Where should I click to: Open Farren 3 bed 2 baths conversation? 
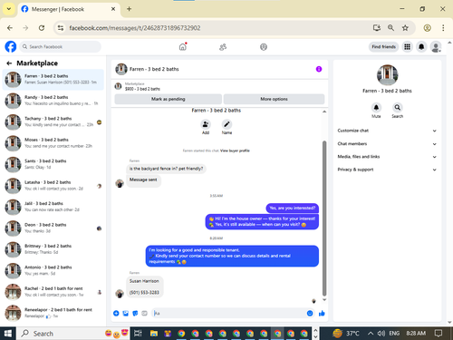pyautogui.click(x=53, y=80)
